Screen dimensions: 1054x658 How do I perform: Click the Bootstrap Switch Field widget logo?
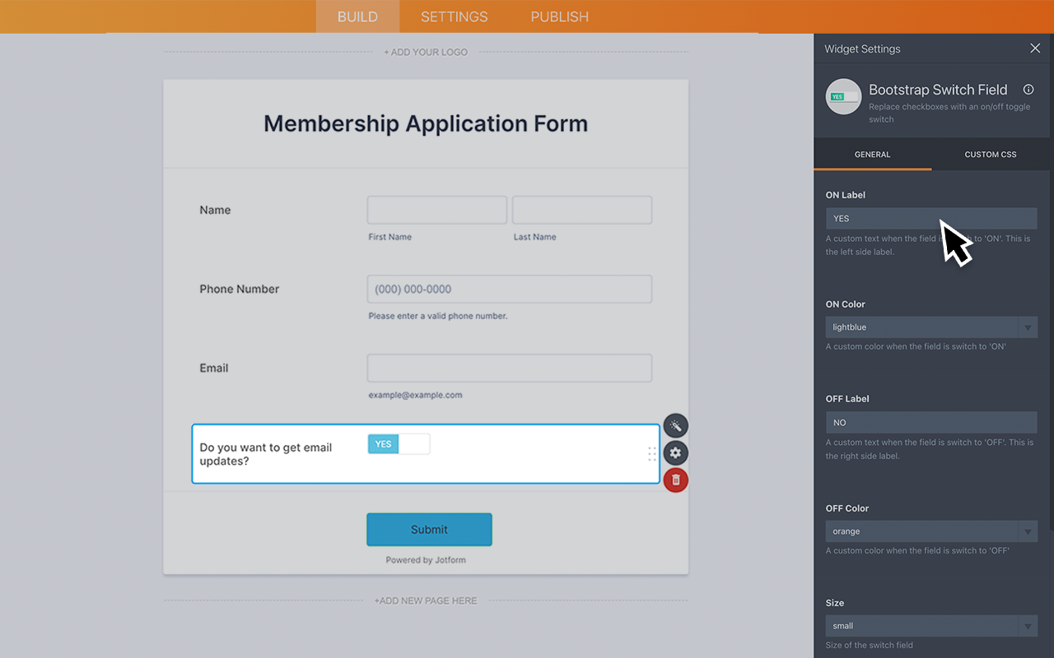[842, 96]
